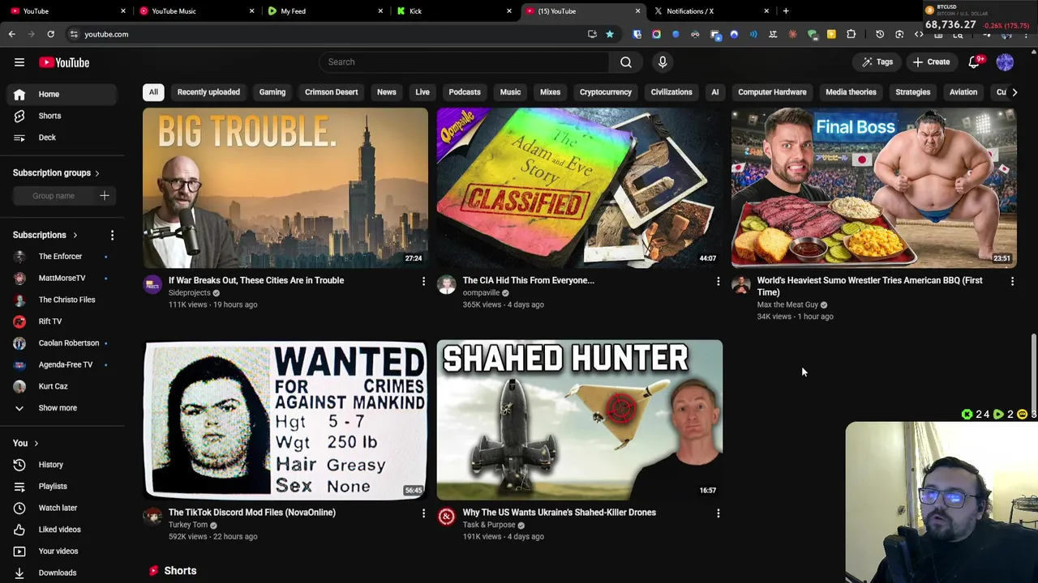
Task: Select the Podcasts chip
Action: pos(465,92)
